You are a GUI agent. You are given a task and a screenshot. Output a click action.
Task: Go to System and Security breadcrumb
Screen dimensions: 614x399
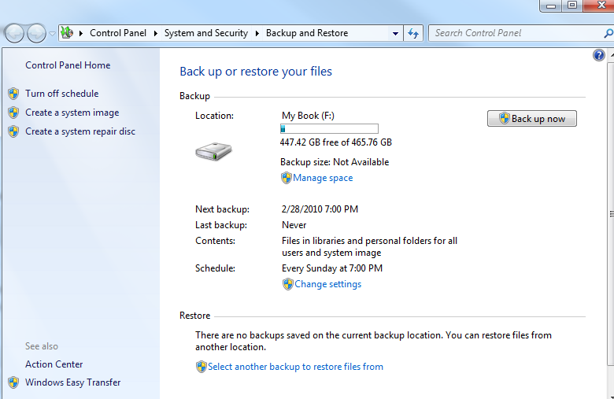point(205,33)
